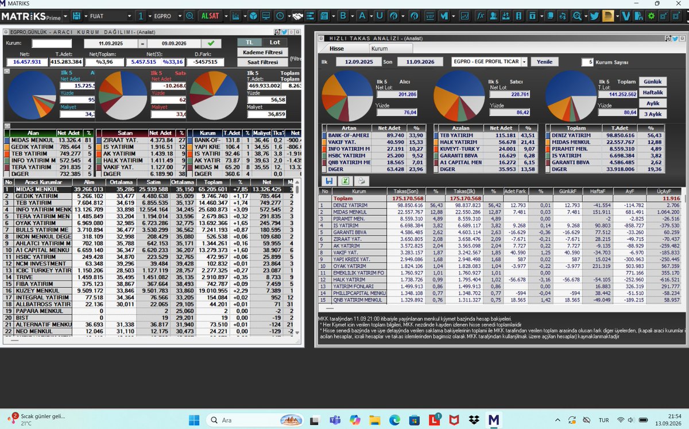Click the Kurum Sayısı number field

pyautogui.click(x=587, y=61)
